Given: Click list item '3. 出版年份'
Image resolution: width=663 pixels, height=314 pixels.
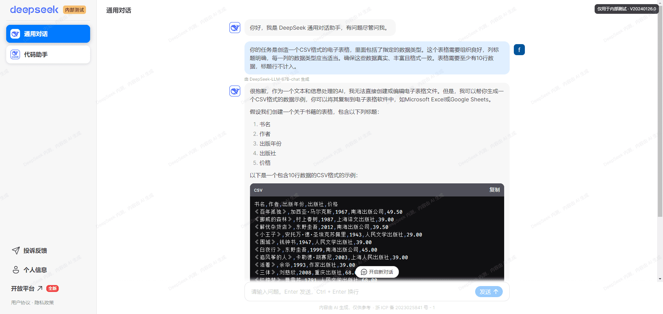Looking at the screenshot, I should [x=267, y=143].
